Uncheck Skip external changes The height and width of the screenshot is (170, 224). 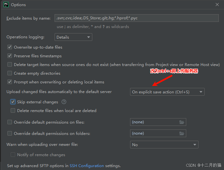click(13, 102)
